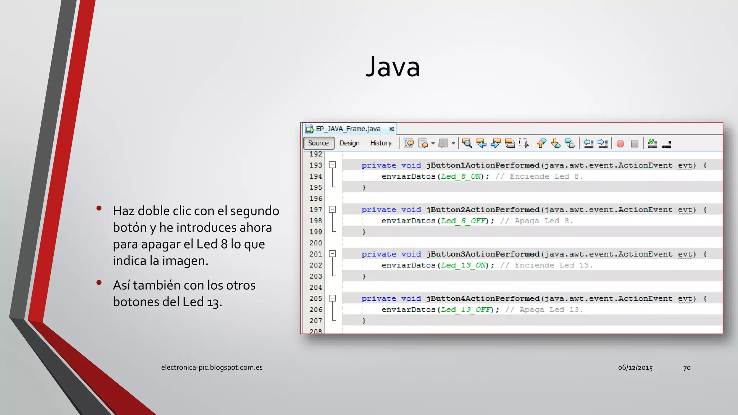The width and height of the screenshot is (738, 415).
Task: Click Find Previous Occurrence arrow icon
Action: pyautogui.click(x=481, y=143)
